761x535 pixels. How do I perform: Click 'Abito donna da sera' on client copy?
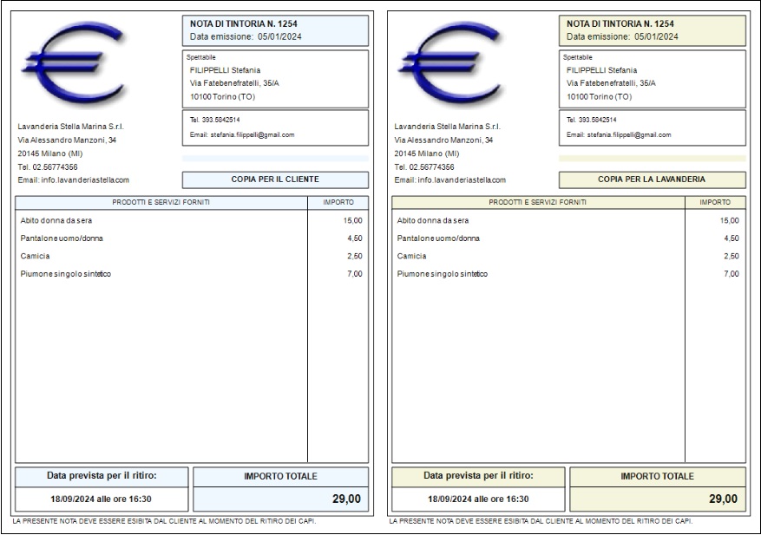(56, 220)
